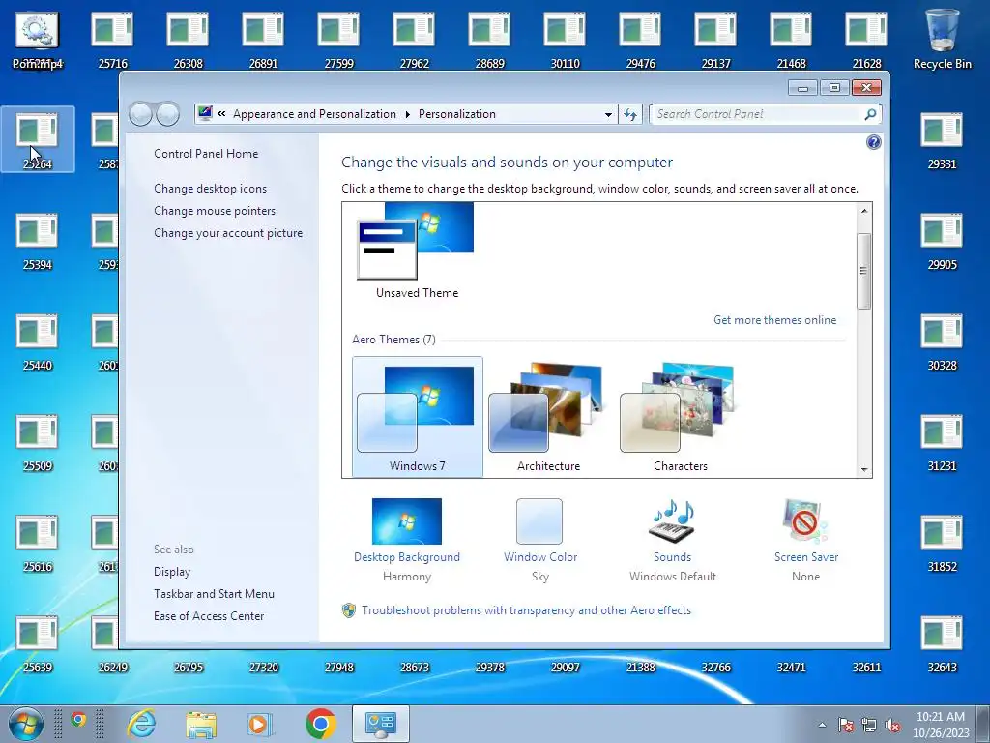The height and width of the screenshot is (743, 990).
Task: Select the Unsaved Theme thumbnail
Action: coord(417,250)
